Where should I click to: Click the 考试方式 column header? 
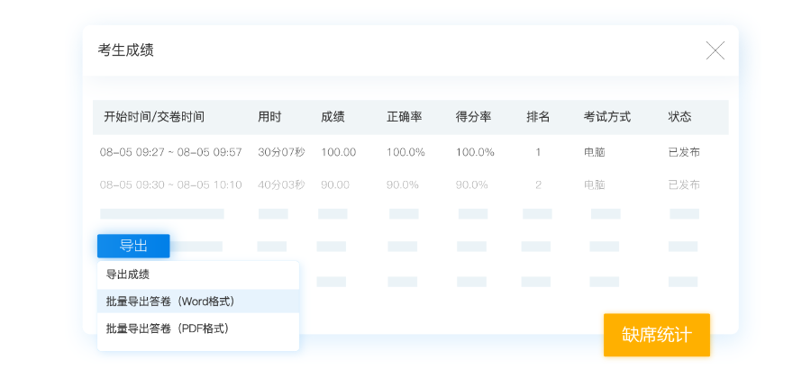[x=606, y=117]
